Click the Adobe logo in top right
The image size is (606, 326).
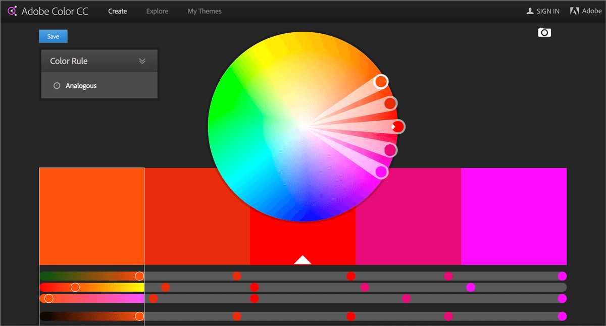pyautogui.click(x=575, y=11)
